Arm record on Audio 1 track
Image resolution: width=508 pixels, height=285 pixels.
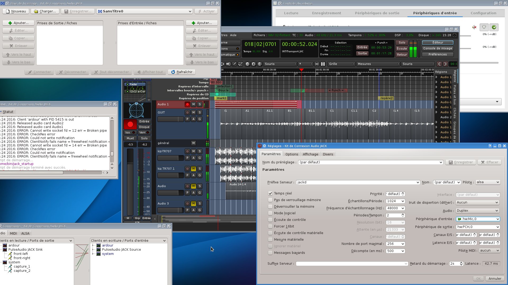click(x=187, y=104)
